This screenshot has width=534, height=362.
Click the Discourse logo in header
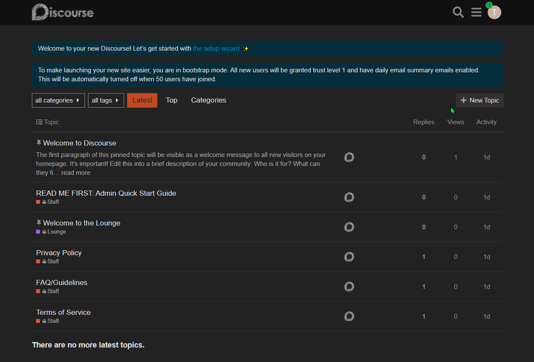pyautogui.click(x=63, y=12)
